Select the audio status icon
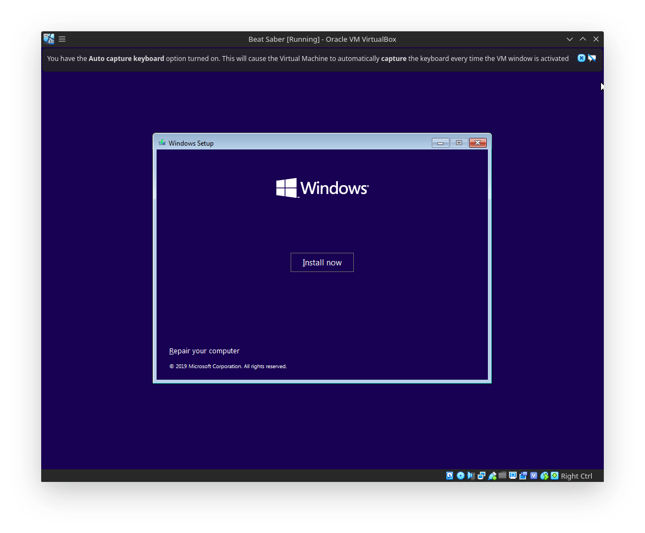This screenshot has width=645, height=533. coord(471,475)
